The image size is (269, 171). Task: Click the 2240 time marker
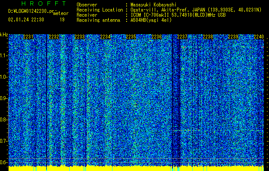coord(259,37)
